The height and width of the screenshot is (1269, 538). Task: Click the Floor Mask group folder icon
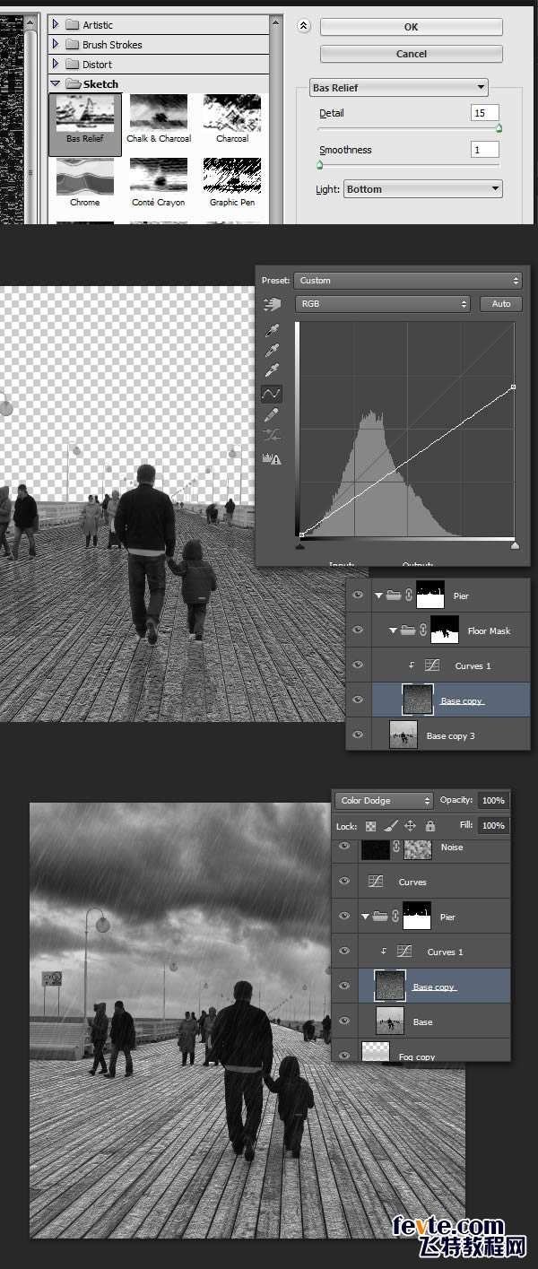[x=408, y=630]
